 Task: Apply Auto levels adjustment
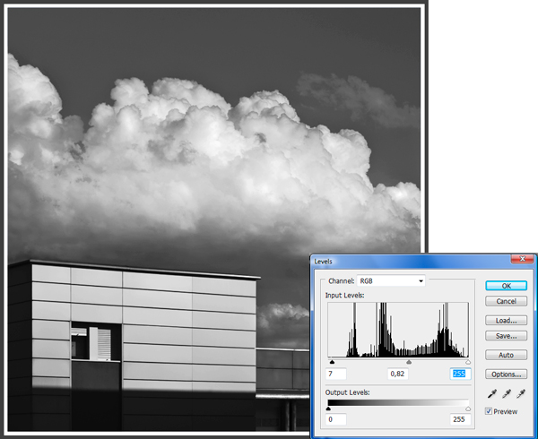tap(506, 355)
